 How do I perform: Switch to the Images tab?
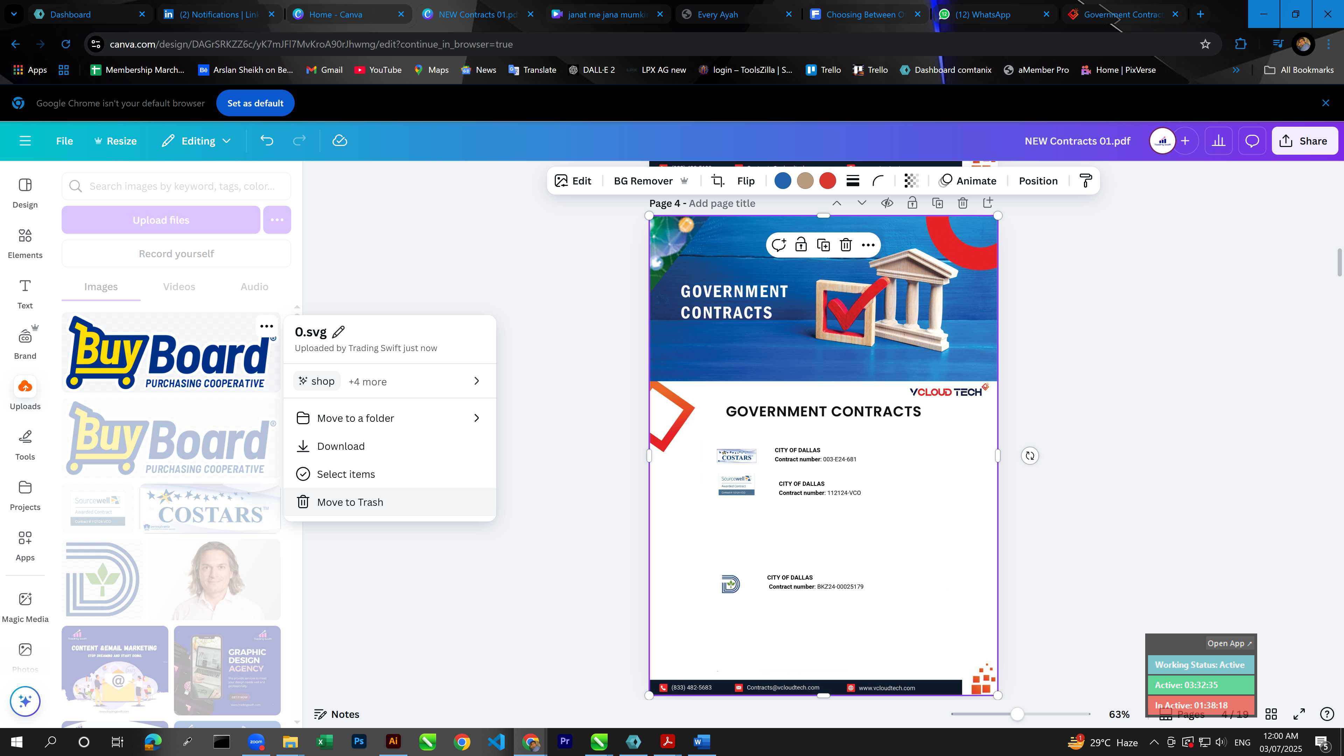pyautogui.click(x=101, y=286)
